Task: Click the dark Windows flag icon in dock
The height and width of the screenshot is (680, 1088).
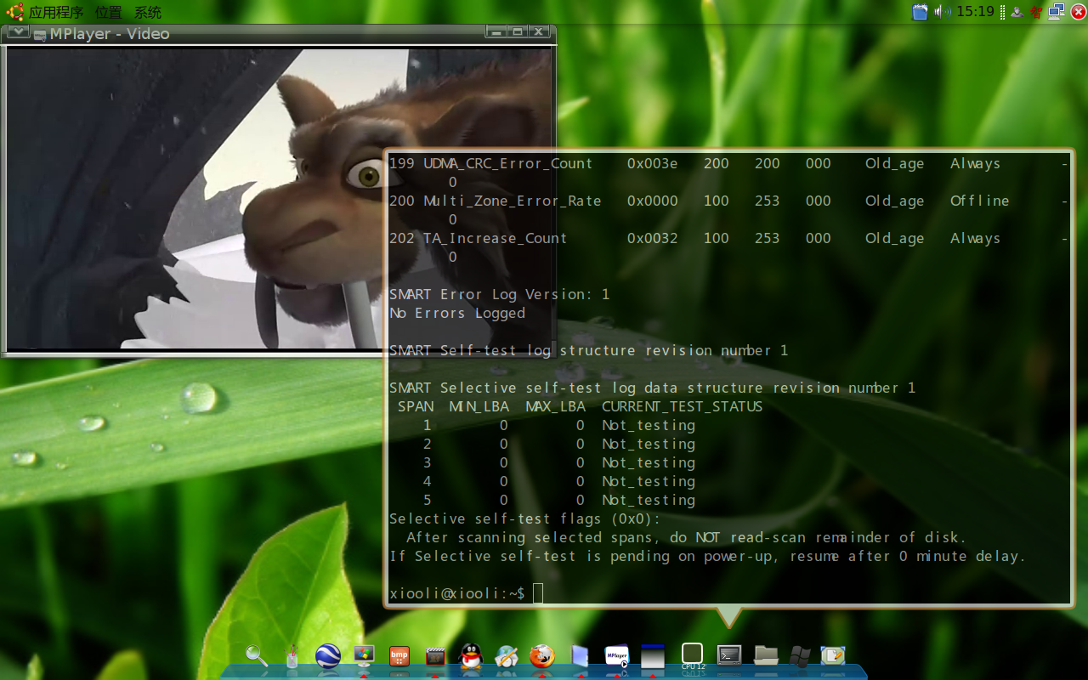Action: (x=800, y=655)
